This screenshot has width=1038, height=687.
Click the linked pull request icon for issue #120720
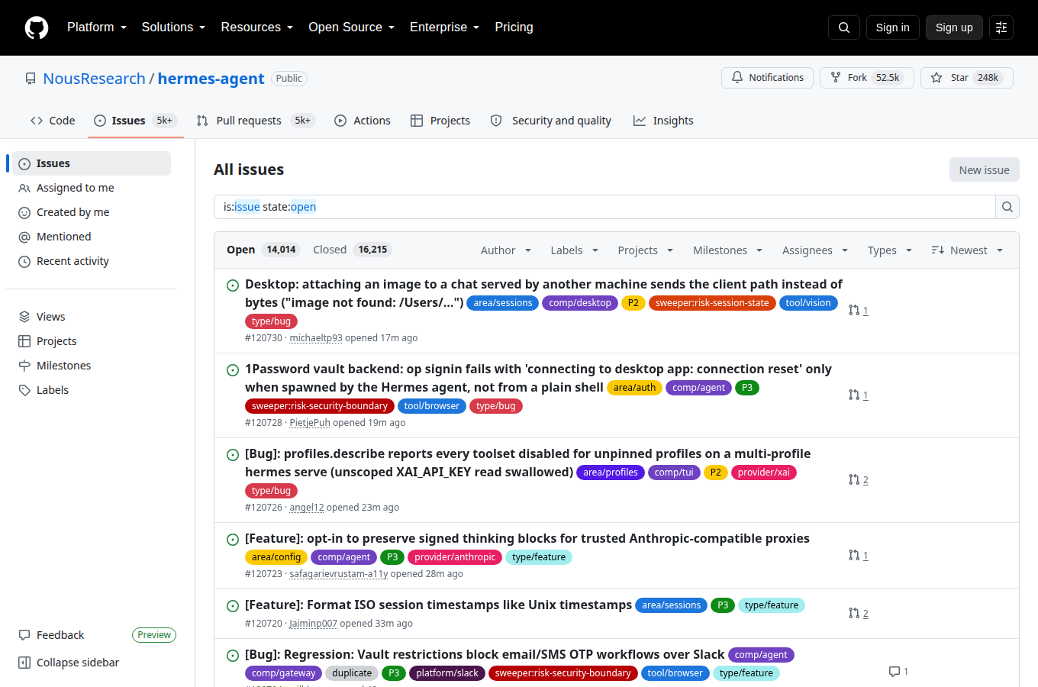point(854,613)
